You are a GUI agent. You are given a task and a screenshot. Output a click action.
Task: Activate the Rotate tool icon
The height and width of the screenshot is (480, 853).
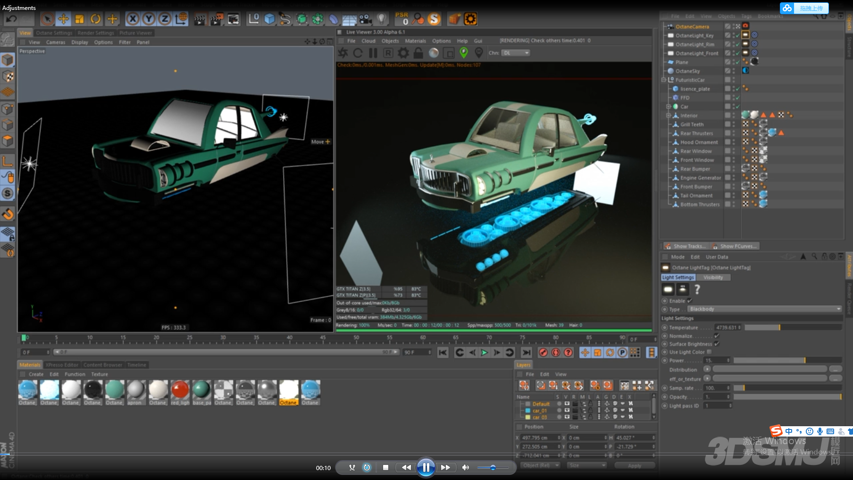click(x=96, y=19)
